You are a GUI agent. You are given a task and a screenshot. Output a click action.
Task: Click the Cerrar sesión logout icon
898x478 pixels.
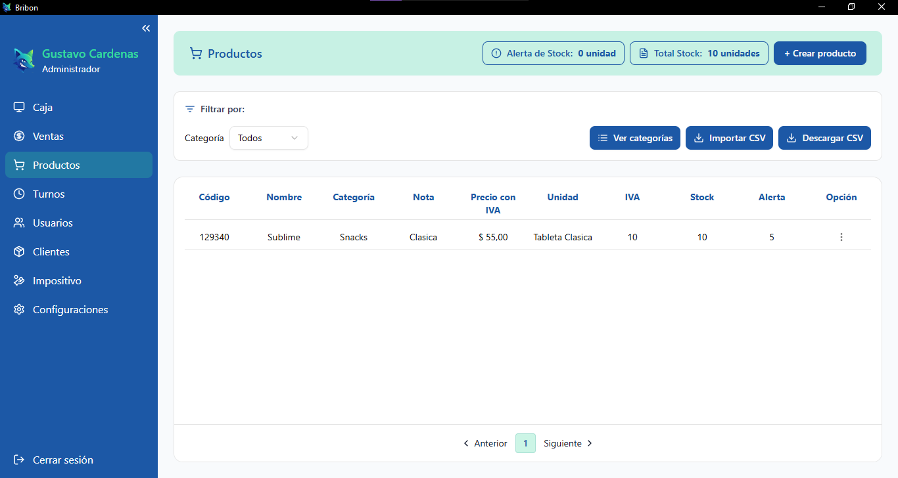click(x=19, y=460)
